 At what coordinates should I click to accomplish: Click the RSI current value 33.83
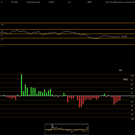(x=124, y=36)
